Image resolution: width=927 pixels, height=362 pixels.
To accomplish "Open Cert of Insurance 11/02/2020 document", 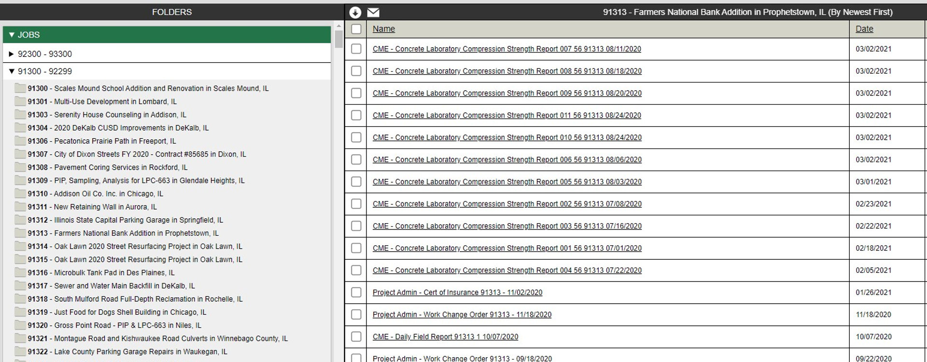I will coord(457,293).
